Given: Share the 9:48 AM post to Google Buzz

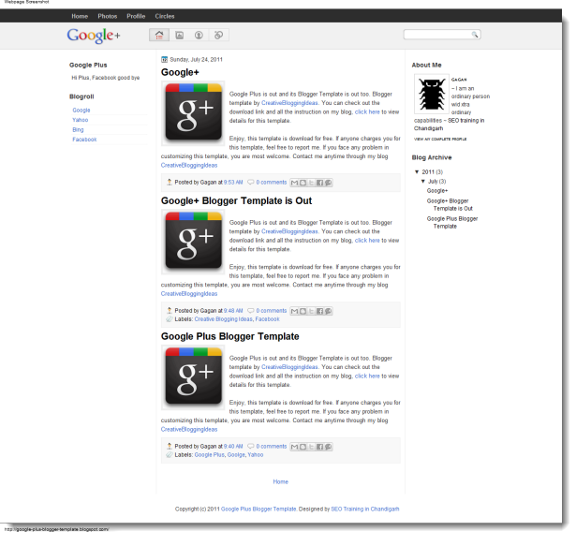Looking at the screenshot, I should pos(328,311).
